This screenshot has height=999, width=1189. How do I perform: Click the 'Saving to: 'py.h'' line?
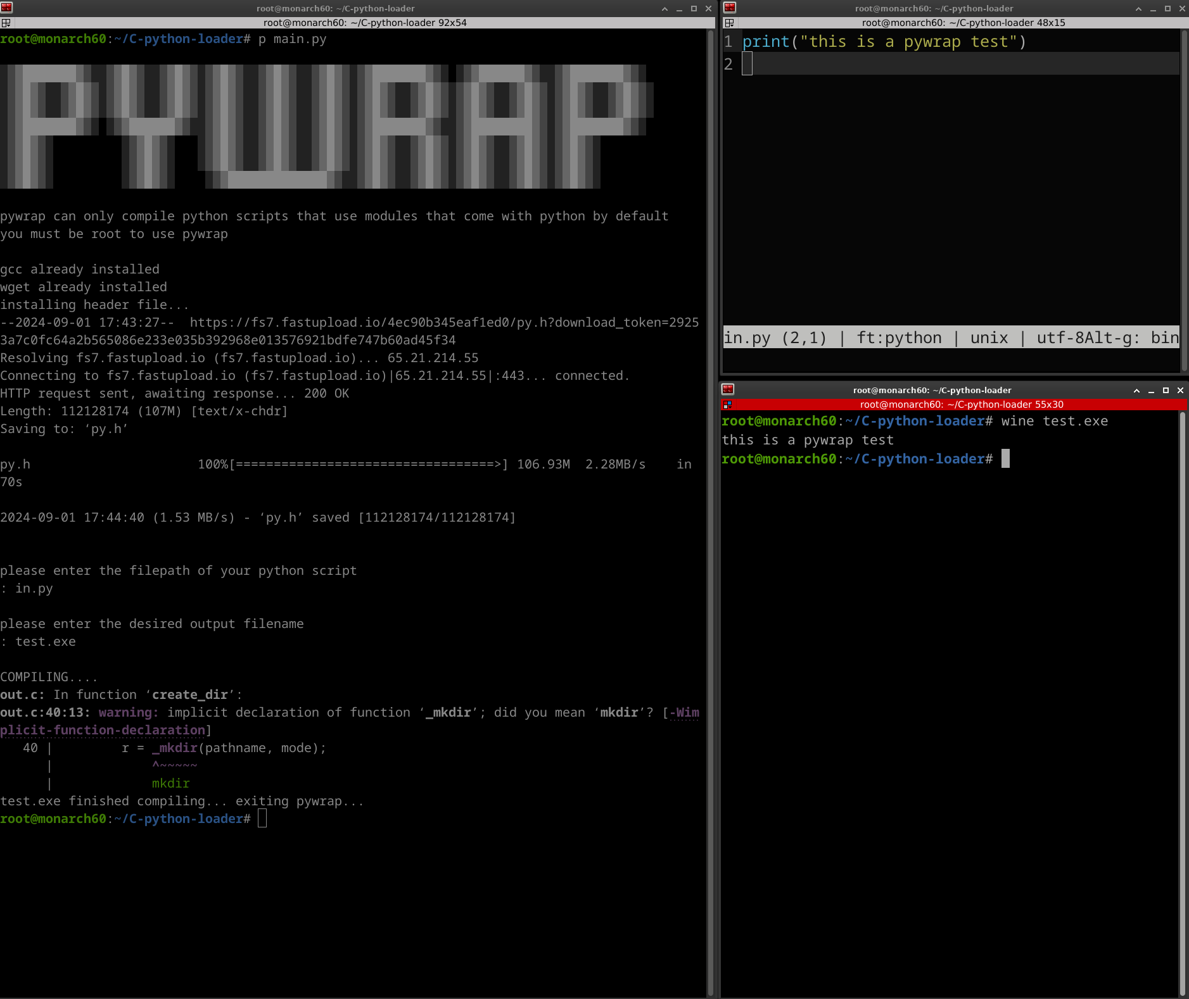coord(64,429)
